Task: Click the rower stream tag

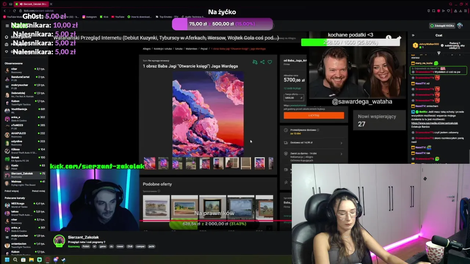Action: (x=120, y=246)
